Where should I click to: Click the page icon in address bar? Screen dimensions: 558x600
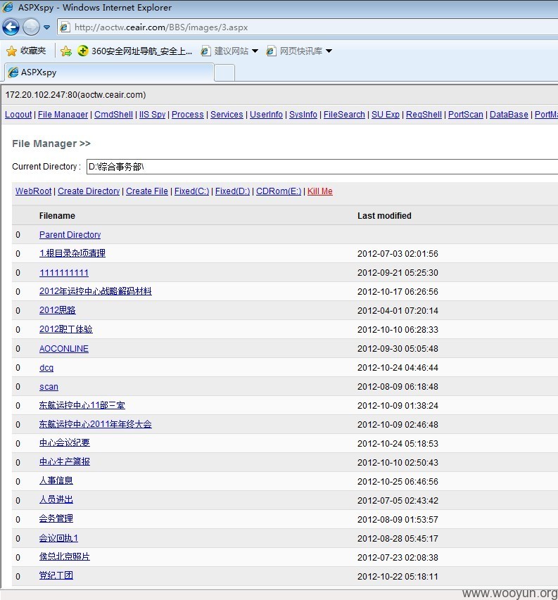[65, 27]
